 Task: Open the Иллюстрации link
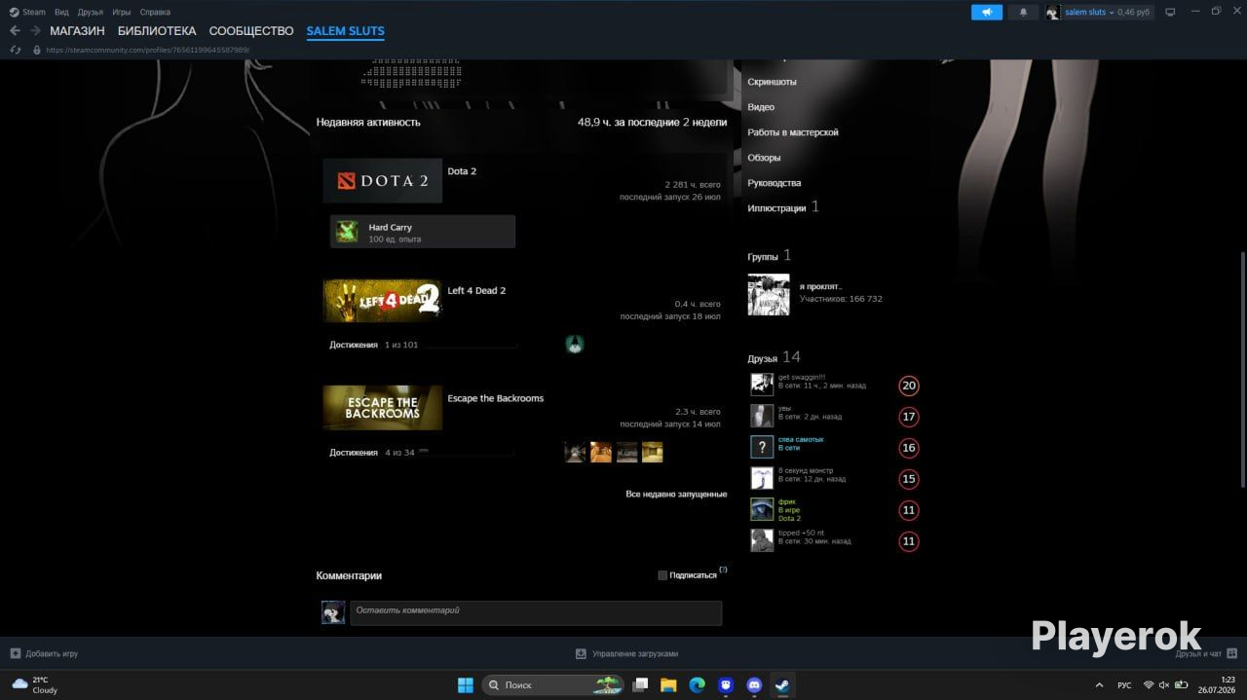click(776, 208)
